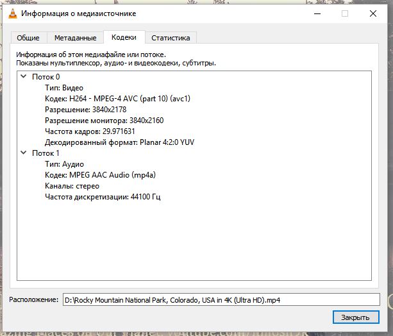Collapse the Поток 0 tree node
393x336 pixels.
coord(24,77)
